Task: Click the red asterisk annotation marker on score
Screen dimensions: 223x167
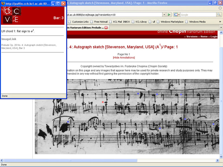Action: (103, 102)
